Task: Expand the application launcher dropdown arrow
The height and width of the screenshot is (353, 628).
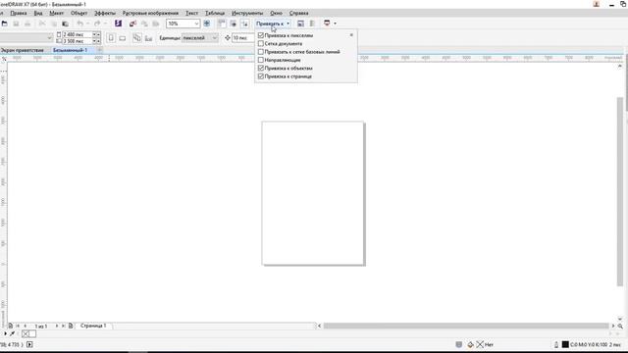Action: pos(335,24)
